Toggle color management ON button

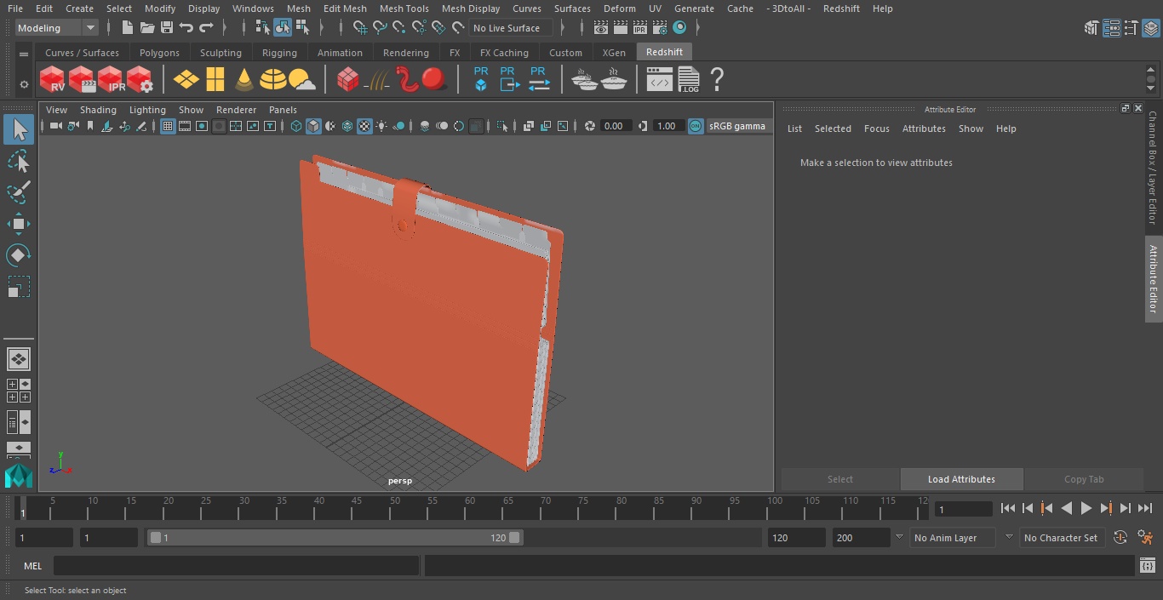coord(696,126)
